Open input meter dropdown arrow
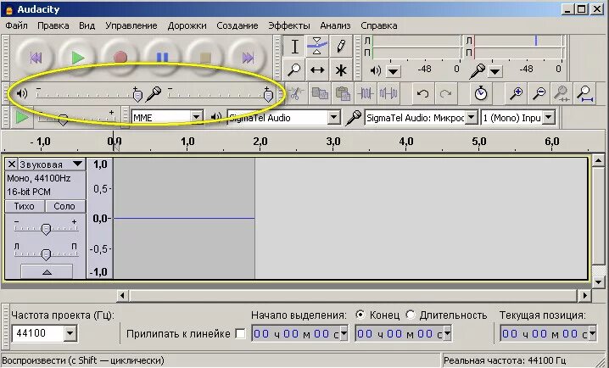The width and height of the screenshot is (609, 368). [494, 71]
